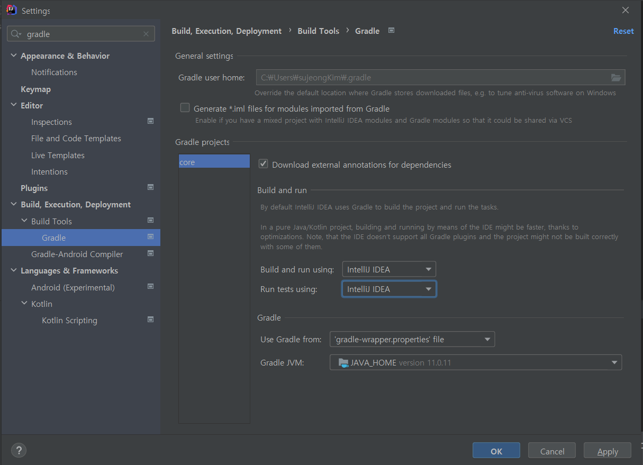Click the Reset link
Screen dimensions: 643x465
(623, 31)
